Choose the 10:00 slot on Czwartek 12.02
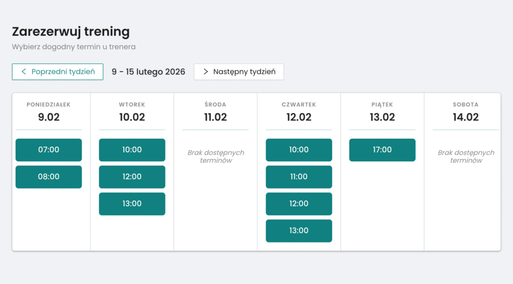 (299, 150)
